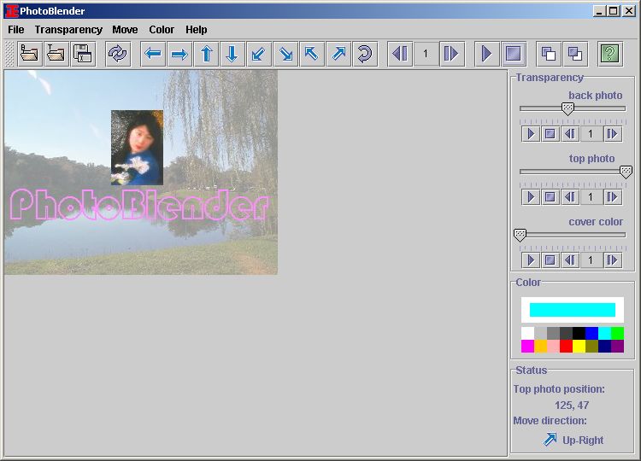This screenshot has width=641, height=461.
Task: Stop moving top photo with toolbar stop button
Action: pos(514,54)
